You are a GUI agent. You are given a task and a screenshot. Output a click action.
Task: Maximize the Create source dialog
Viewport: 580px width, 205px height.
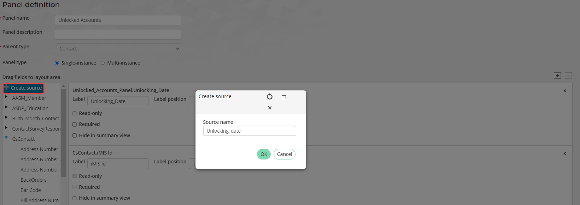tap(284, 97)
